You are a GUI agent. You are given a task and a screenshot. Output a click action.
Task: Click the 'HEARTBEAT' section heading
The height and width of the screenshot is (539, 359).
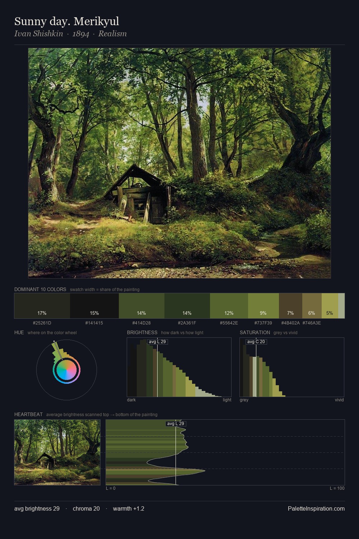pyautogui.click(x=28, y=414)
